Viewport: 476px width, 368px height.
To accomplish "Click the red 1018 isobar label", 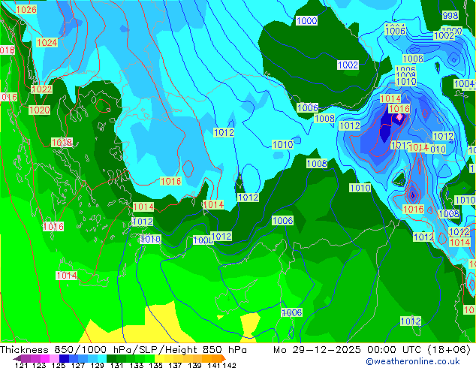I will pos(62,142).
